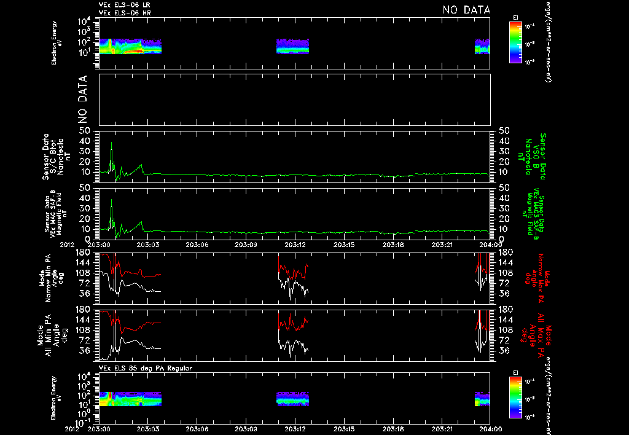Click the 'EI' heading above the bottom color bar
This screenshot has height=435, width=629.
tap(515, 373)
